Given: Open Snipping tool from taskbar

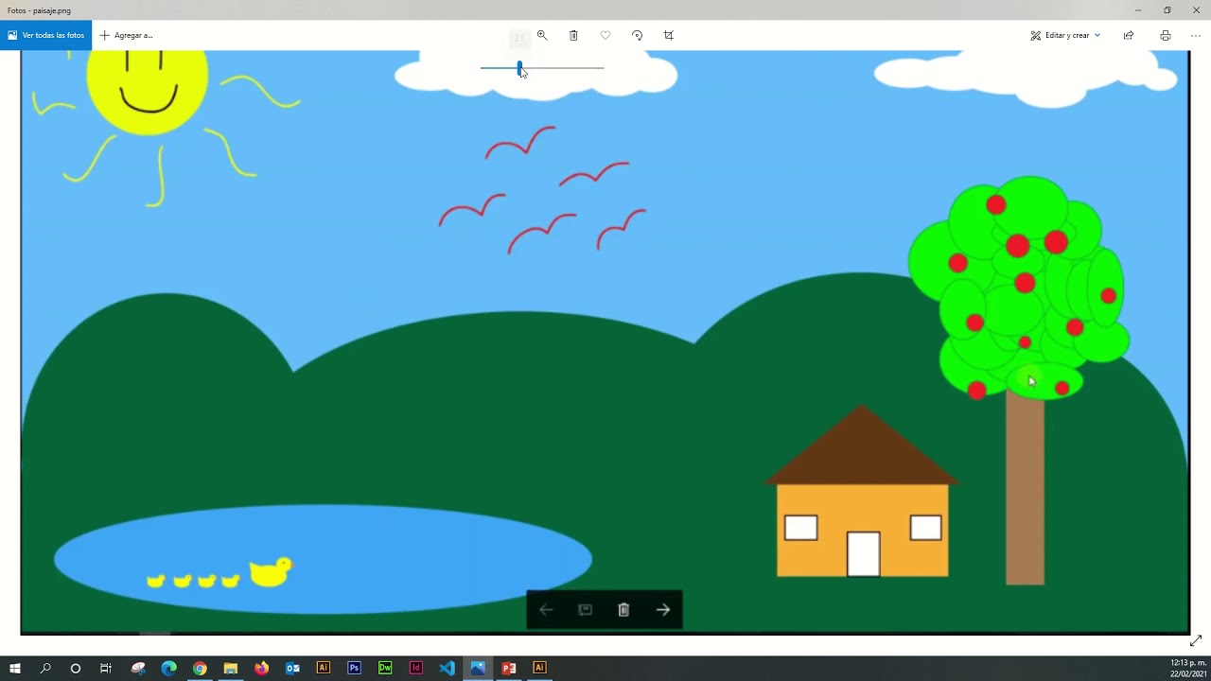Looking at the screenshot, I should 138,668.
